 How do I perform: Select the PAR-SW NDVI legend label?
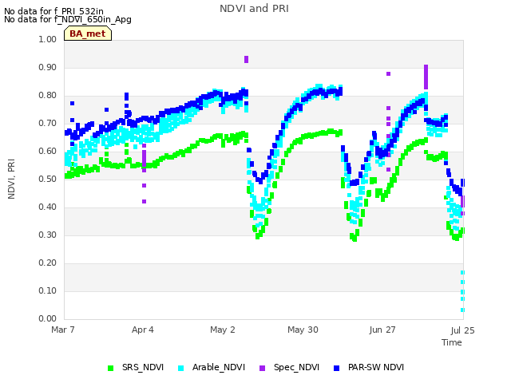coord(376,367)
